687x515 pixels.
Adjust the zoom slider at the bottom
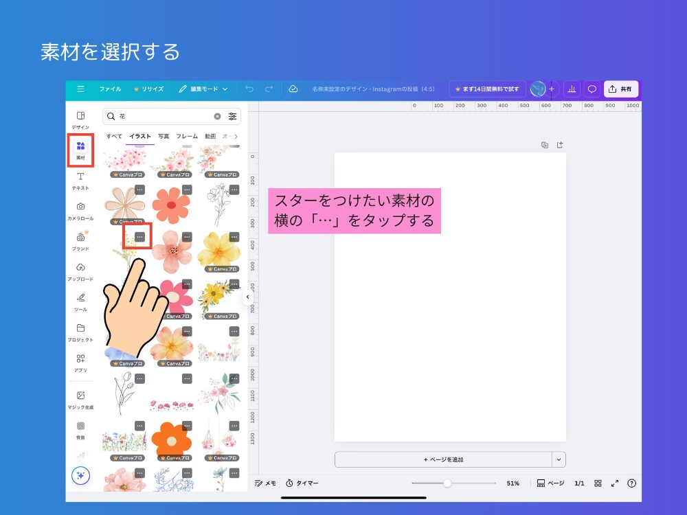click(447, 483)
